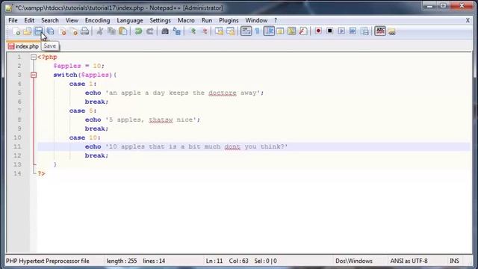The width and height of the screenshot is (478, 269).
Task: Click the green Undo arrow
Action: point(138,31)
